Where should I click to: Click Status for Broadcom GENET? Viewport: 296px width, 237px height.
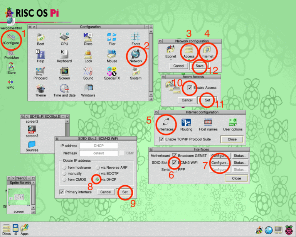[x=240, y=156]
